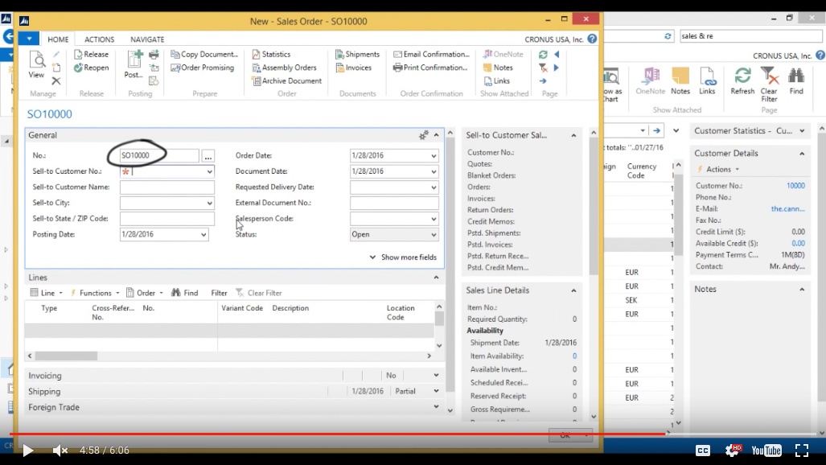Click the External Document No. field
Viewport: 826px width, 465px height.
tap(394, 203)
